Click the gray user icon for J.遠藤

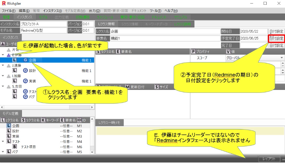coord(8,66)
